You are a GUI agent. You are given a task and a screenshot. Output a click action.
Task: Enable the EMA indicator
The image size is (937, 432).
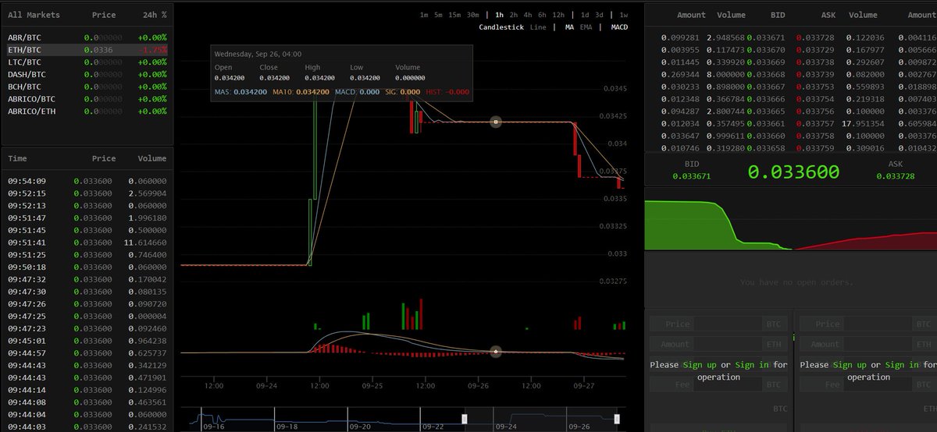pyautogui.click(x=586, y=27)
